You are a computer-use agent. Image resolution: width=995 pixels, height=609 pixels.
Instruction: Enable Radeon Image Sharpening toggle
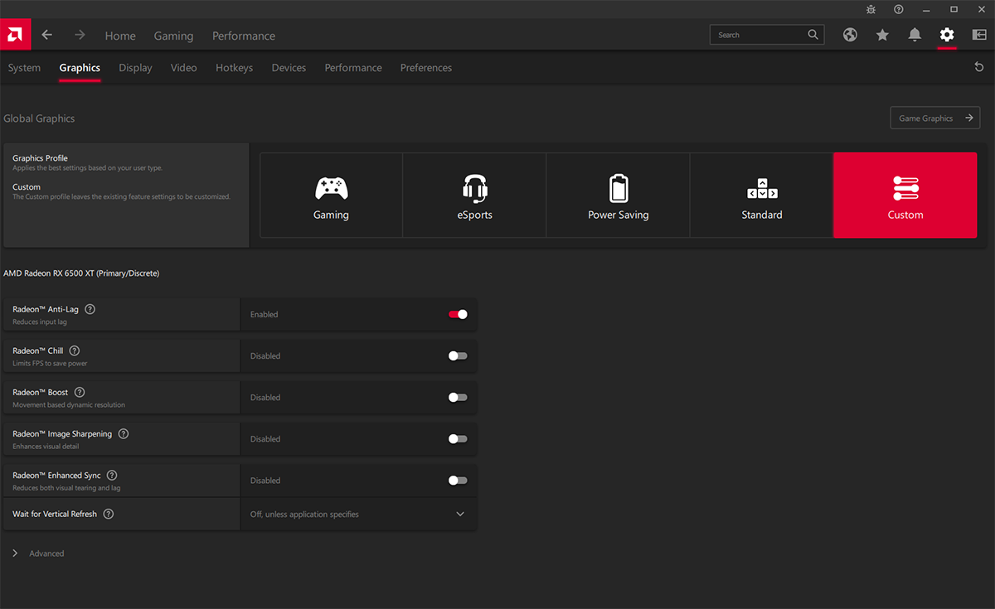[x=458, y=438]
